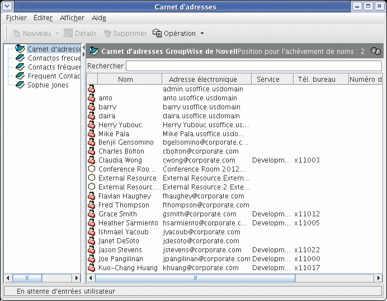Select Contactos frecuentes address book

coord(54,58)
